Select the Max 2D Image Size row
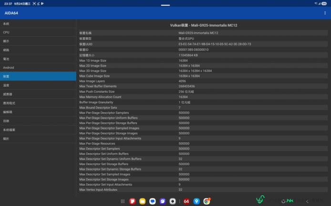 click(x=203, y=66)
